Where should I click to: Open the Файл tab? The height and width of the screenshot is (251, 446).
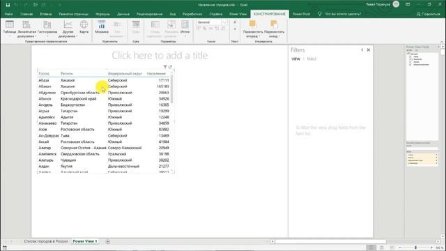click(x=8, y=14)
